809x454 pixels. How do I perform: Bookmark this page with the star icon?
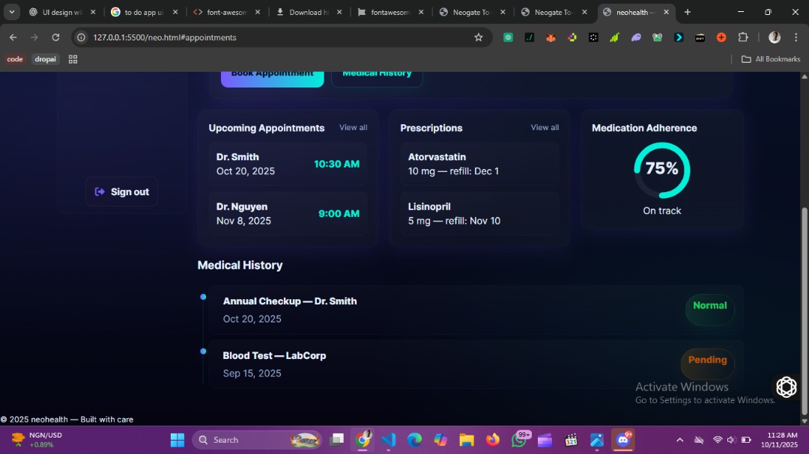pos(478,37)
